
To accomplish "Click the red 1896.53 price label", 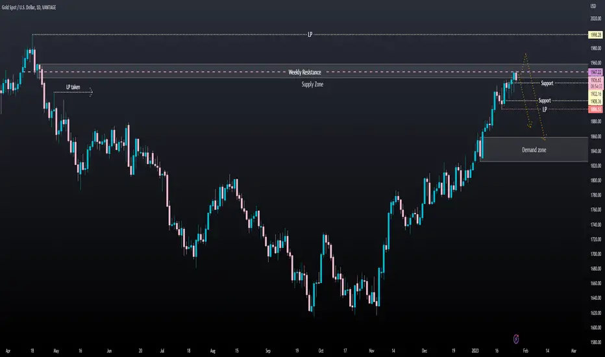I will [x=596, y=110].
